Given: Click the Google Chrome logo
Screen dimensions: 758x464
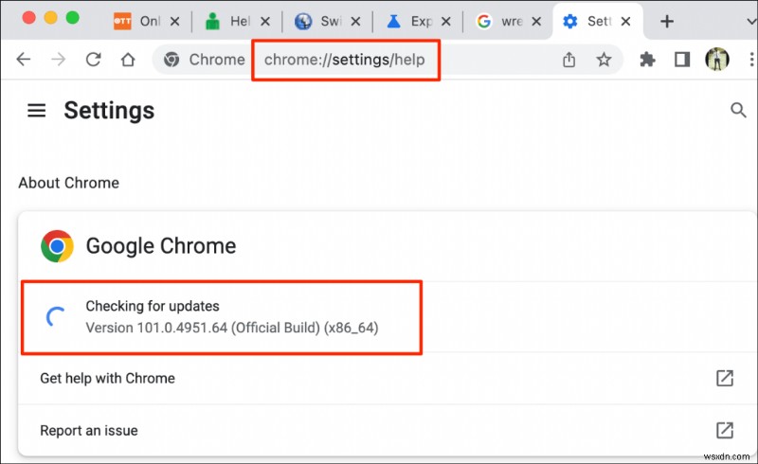Looking at the screenshot, I should tap(57, 246).
